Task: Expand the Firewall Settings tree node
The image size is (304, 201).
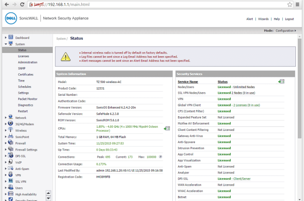Action: (x=5, y=150)
